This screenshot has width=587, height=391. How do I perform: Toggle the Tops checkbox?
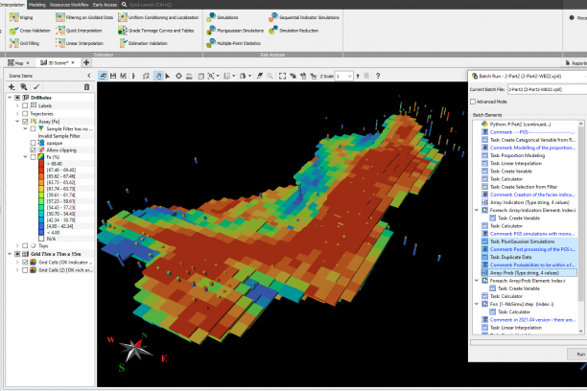pos(25,246)
